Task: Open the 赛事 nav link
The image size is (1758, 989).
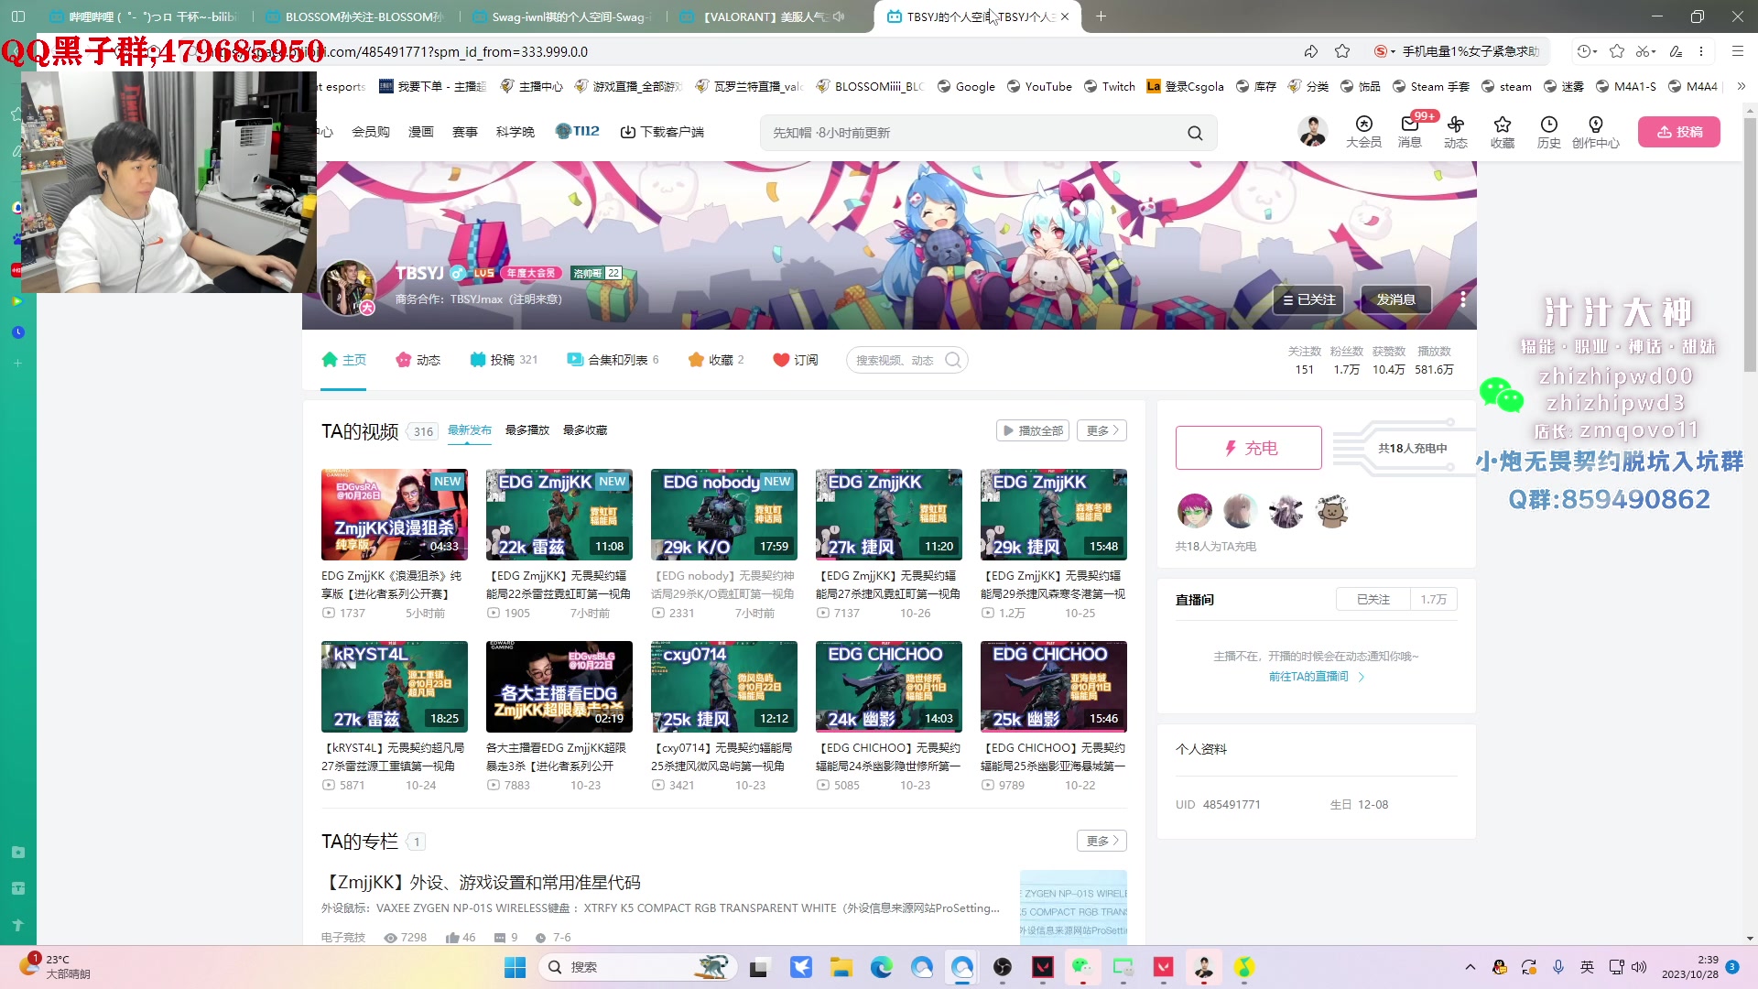Action: pyautogui.click(x=465, y=132)
